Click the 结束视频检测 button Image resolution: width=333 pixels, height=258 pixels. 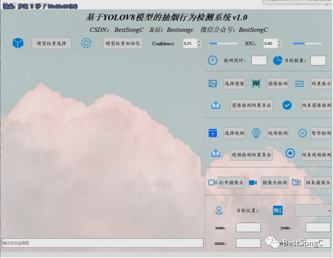tap(316, 155)
